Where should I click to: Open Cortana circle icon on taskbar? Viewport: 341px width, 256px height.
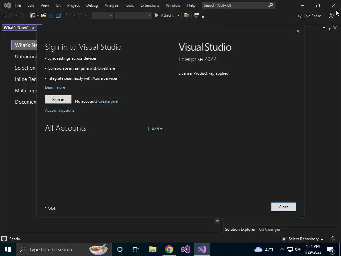pyautogui.click(x=120, y=249)
